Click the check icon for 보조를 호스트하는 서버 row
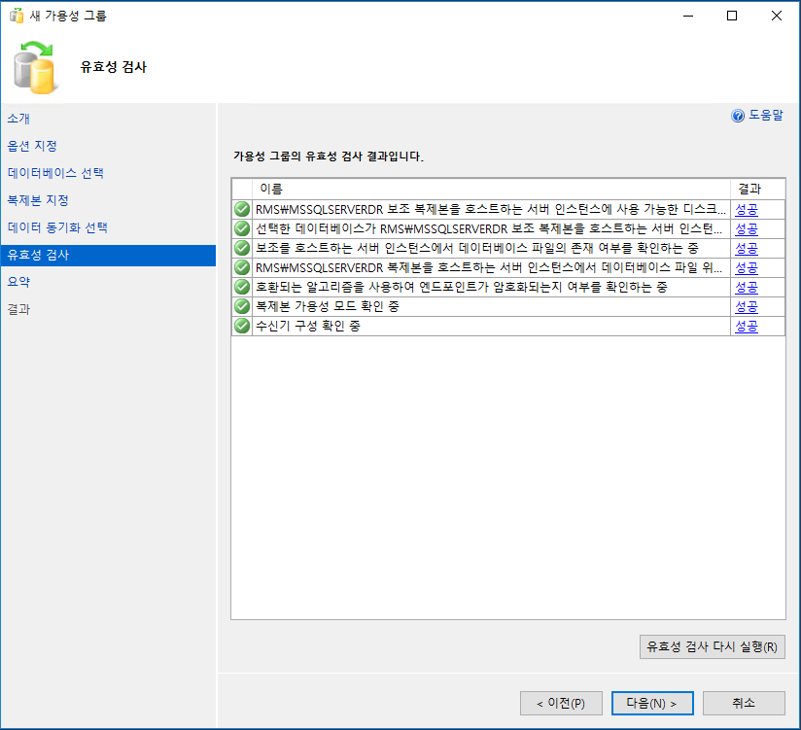801x730 pixels. pos(242,248)
